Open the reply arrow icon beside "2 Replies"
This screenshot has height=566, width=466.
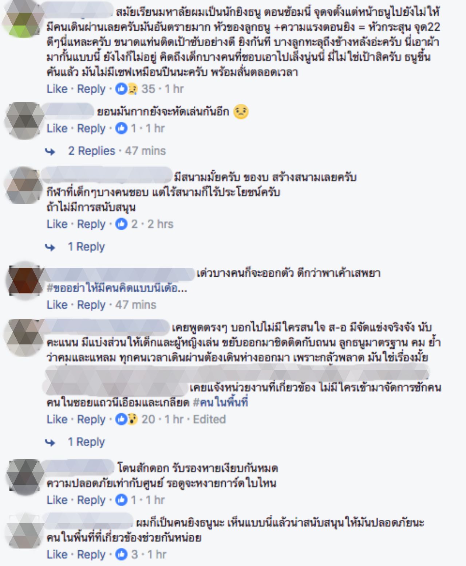pyautogui.click(x=51, y=151)
